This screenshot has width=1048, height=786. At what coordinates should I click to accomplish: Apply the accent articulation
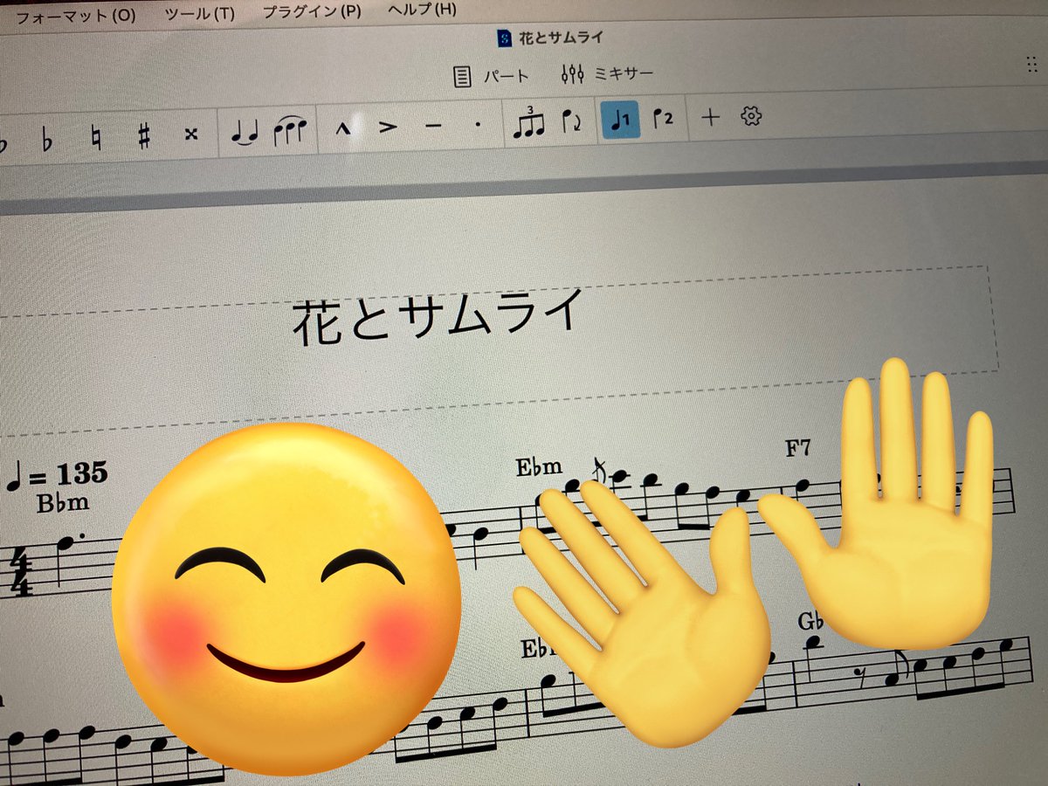[387, 127]
